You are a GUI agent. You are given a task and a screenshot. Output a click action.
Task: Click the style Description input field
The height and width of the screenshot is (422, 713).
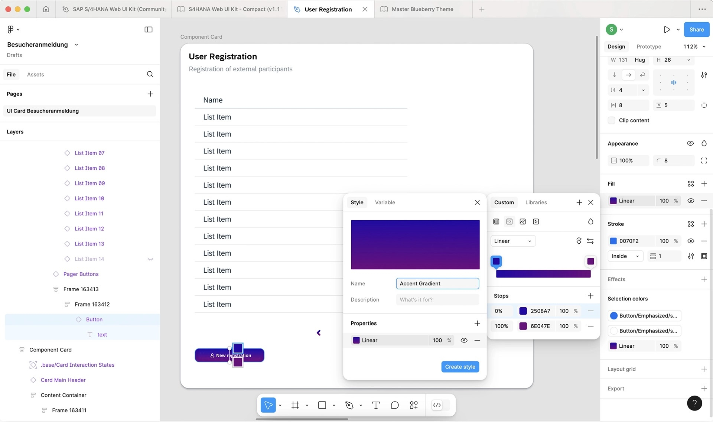pyautogui.click(x=437, y=300)
